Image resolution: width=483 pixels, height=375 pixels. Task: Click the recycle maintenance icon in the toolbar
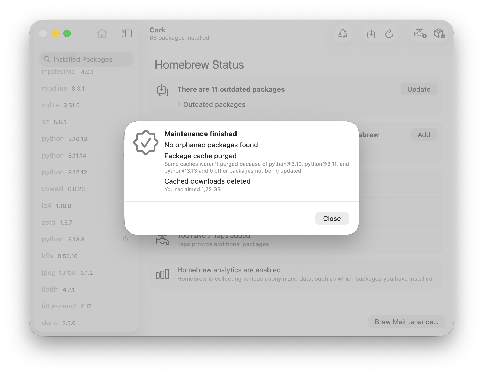(x=342, y=34)
